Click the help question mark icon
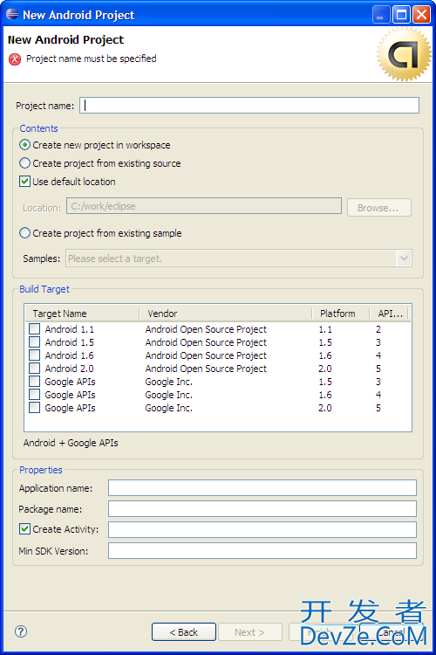This screenshot has height=655, width=436. [21, 631]
